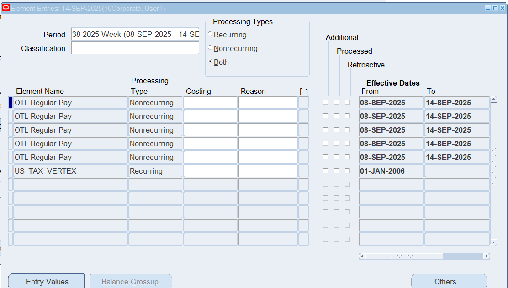Viewport: 508px width, 288px height.
Task: Select the US_TAX_VERTEX element entry
Action: coord(70,171)
